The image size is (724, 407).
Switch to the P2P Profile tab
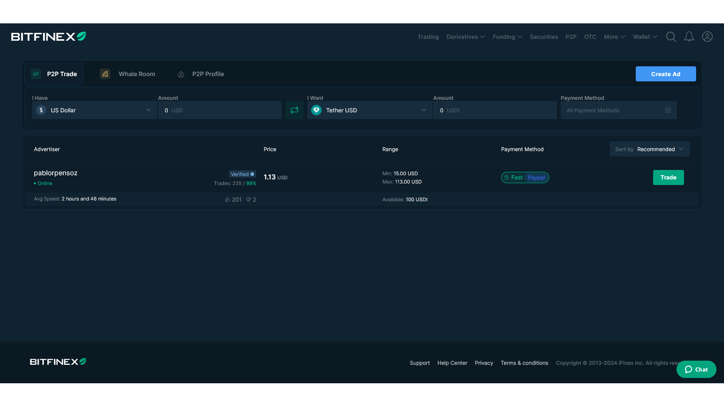[201, 74]
